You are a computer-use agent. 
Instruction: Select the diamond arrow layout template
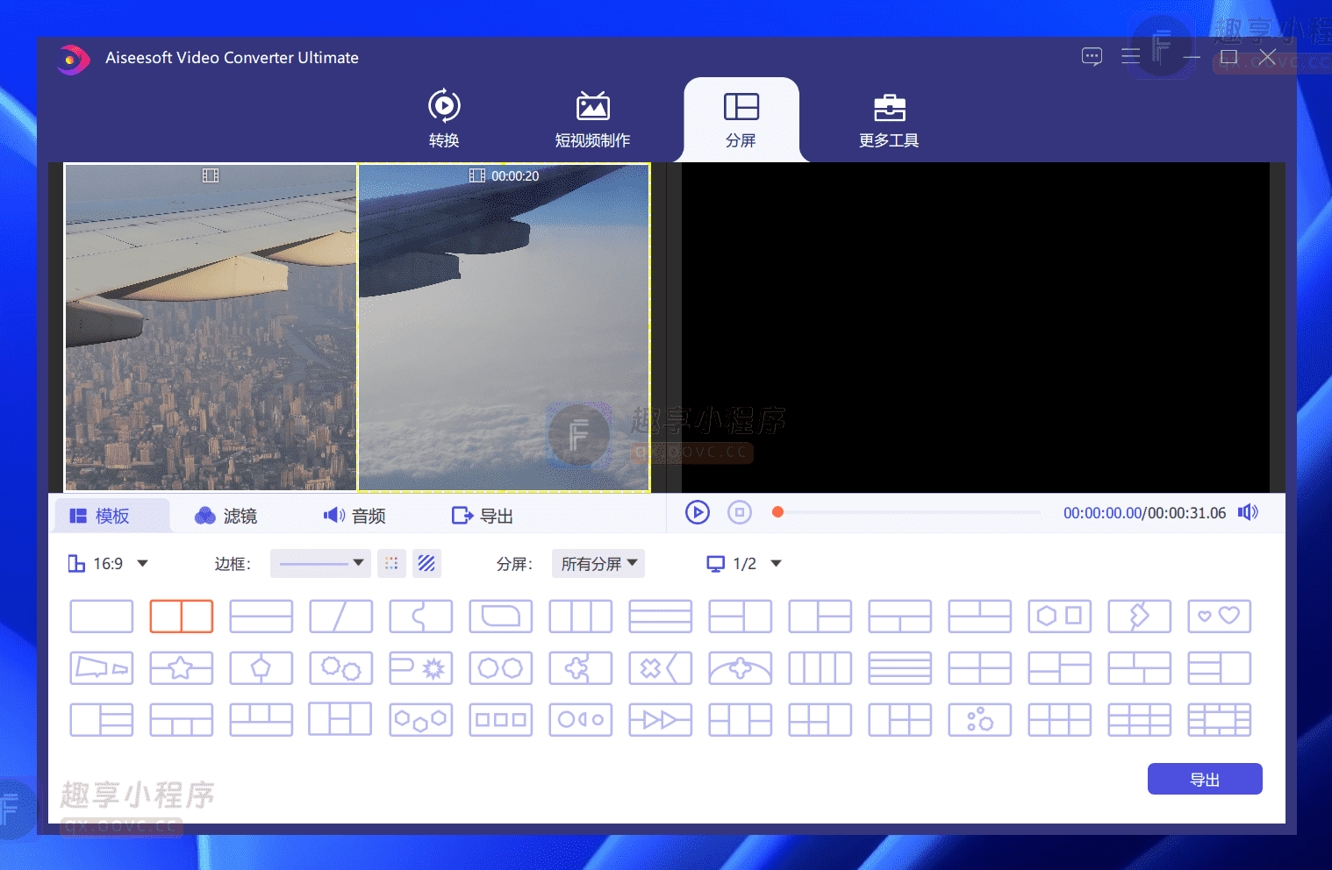tap(1140, 617)
